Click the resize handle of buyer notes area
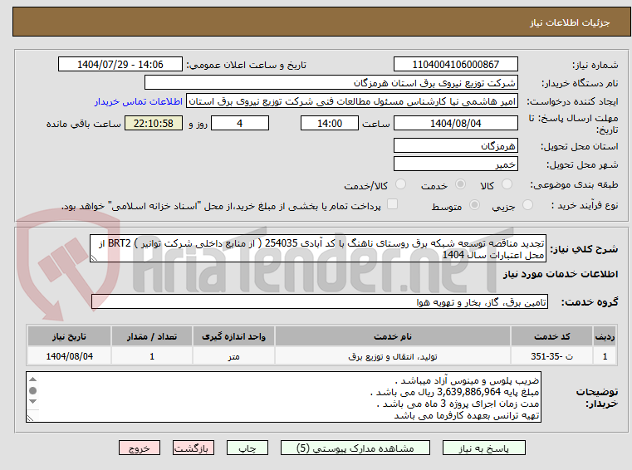This screenshot has width=632, height=470. point(30,418)
